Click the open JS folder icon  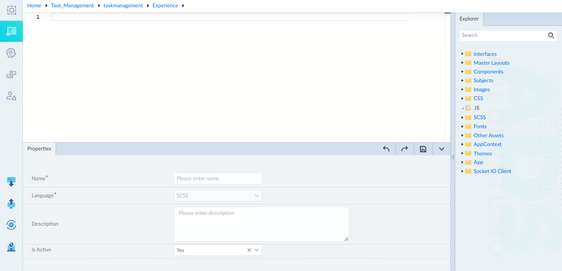468,108
